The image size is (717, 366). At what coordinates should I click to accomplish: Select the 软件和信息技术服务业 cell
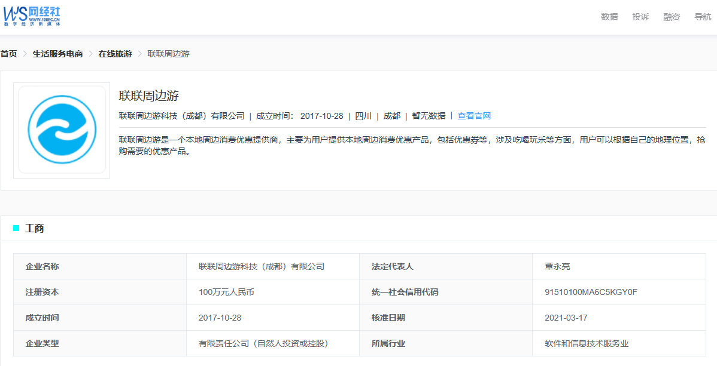(619, 343)
